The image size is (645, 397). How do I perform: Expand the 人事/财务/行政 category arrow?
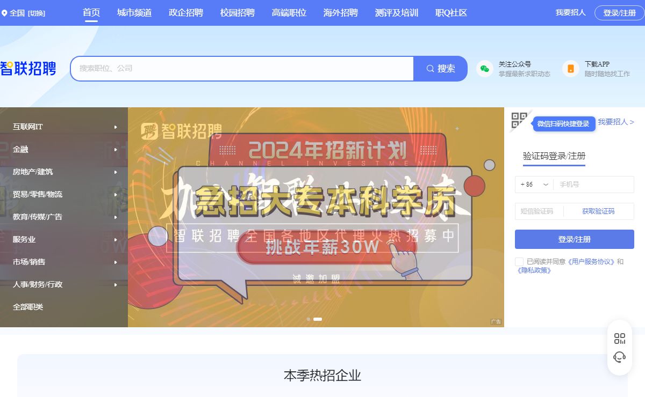pyautogui.click(x=116, y=285)
